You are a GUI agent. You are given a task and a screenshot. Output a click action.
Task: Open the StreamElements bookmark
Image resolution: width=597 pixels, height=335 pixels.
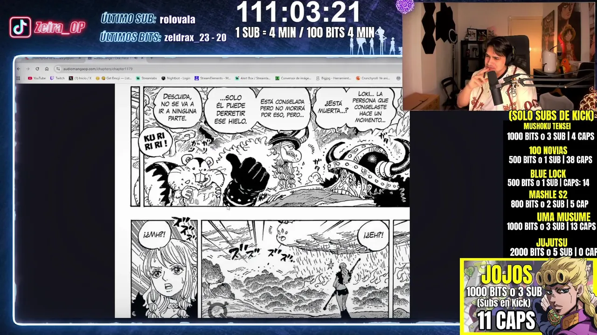212,78
